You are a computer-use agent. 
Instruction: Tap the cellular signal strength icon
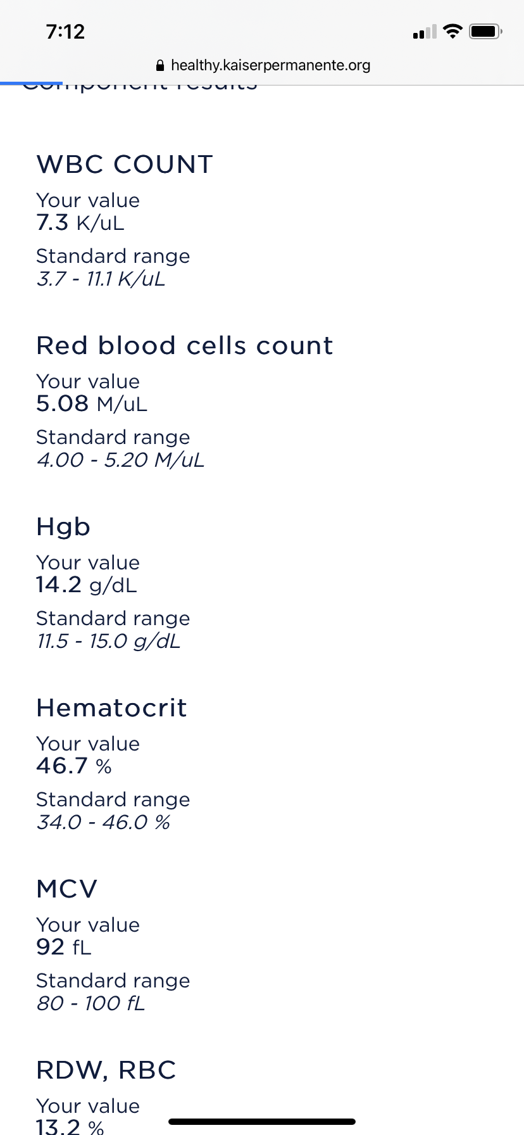pyautogui.click(x=425, y=32)
